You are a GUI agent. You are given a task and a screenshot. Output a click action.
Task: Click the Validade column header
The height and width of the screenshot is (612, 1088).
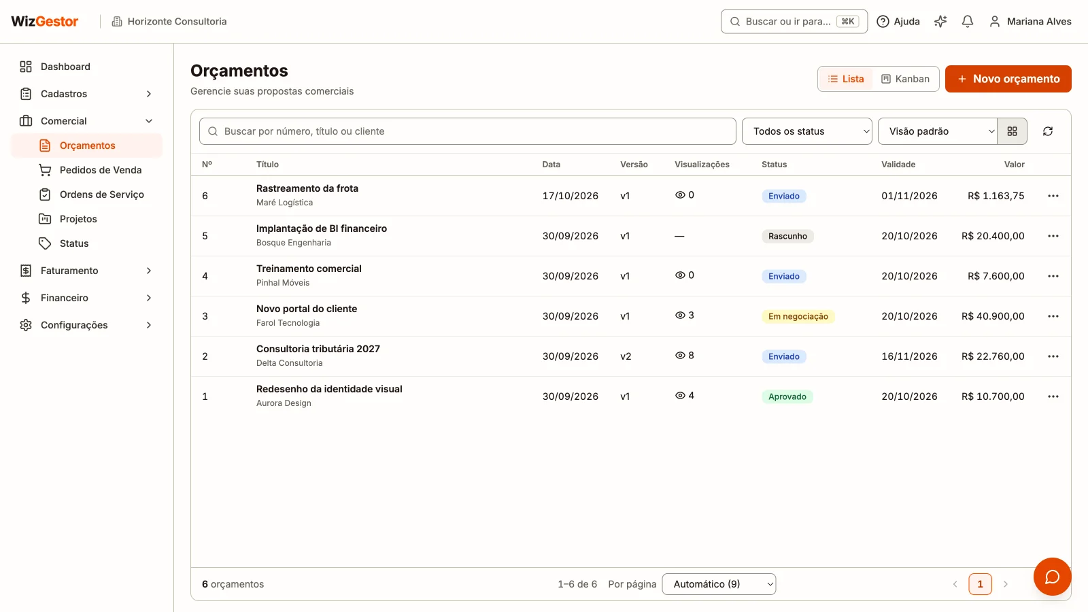point(898,165)
